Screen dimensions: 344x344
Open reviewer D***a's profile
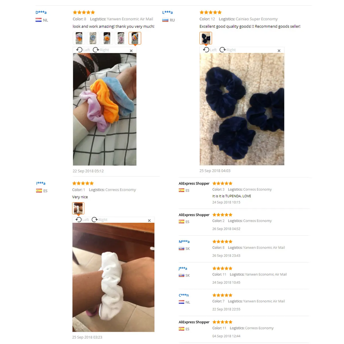coord(41,12)
